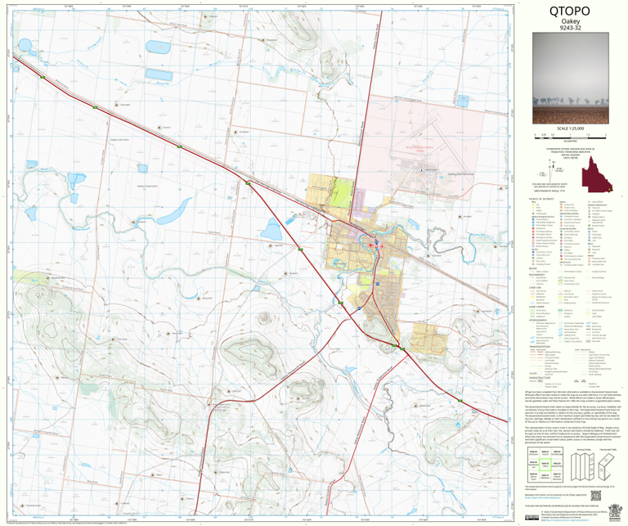Click the 9243-32 sheet number below the title

pyautogui.click(x=570, y=28)
